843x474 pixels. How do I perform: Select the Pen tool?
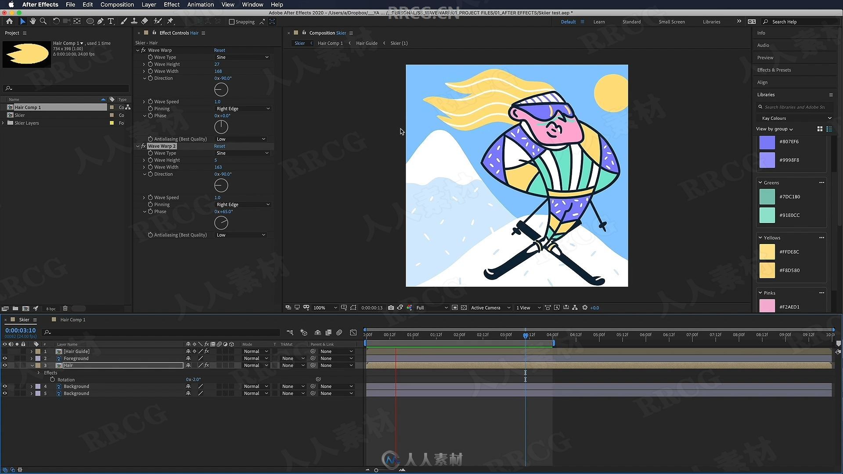101,21
